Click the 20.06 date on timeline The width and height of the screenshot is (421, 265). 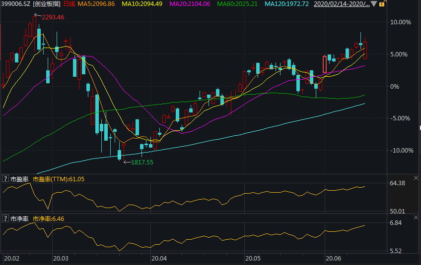pos(333,259)
